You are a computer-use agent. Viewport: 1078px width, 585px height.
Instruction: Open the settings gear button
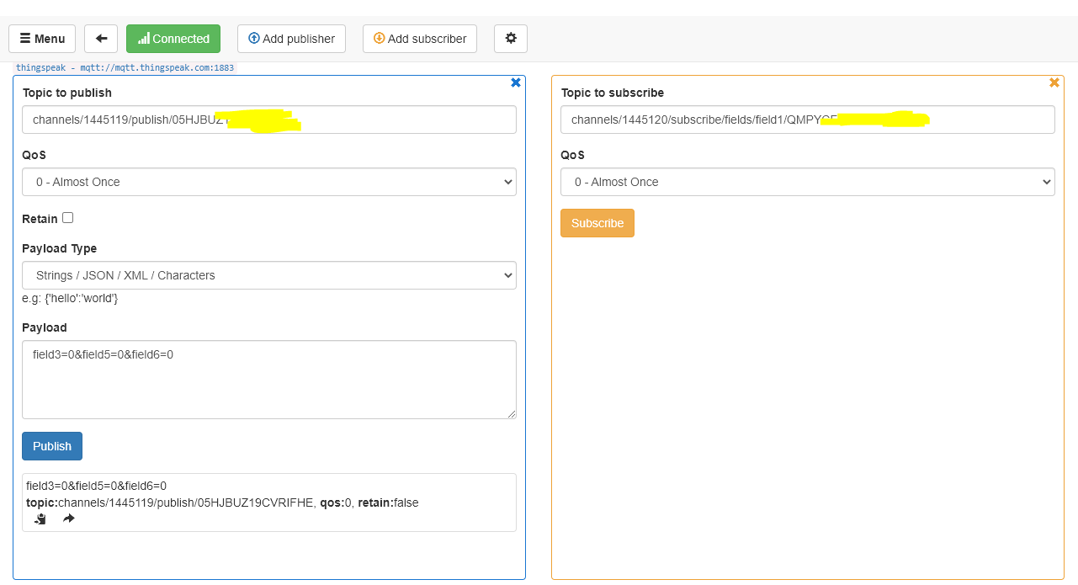(510, 39)
